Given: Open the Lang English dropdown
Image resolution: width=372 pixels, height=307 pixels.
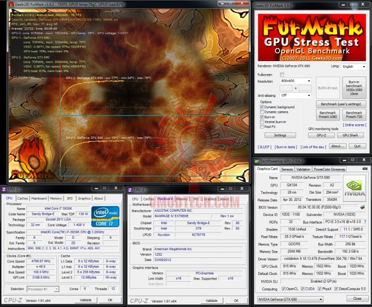Looking at the screenshot, I should pos(354,67).
